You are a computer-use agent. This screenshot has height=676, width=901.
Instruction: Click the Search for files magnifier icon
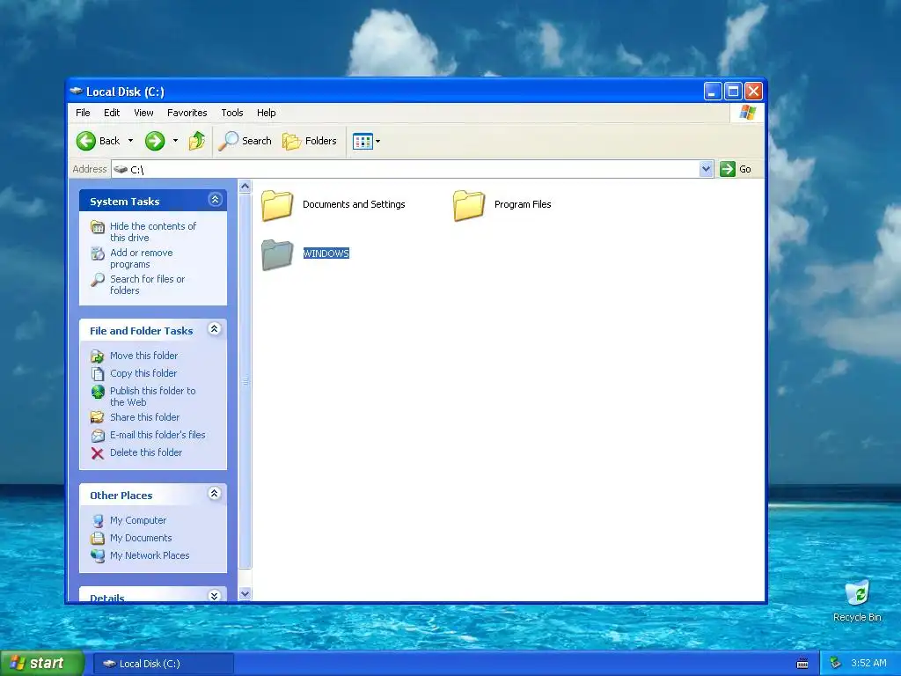tap(98, 280)
